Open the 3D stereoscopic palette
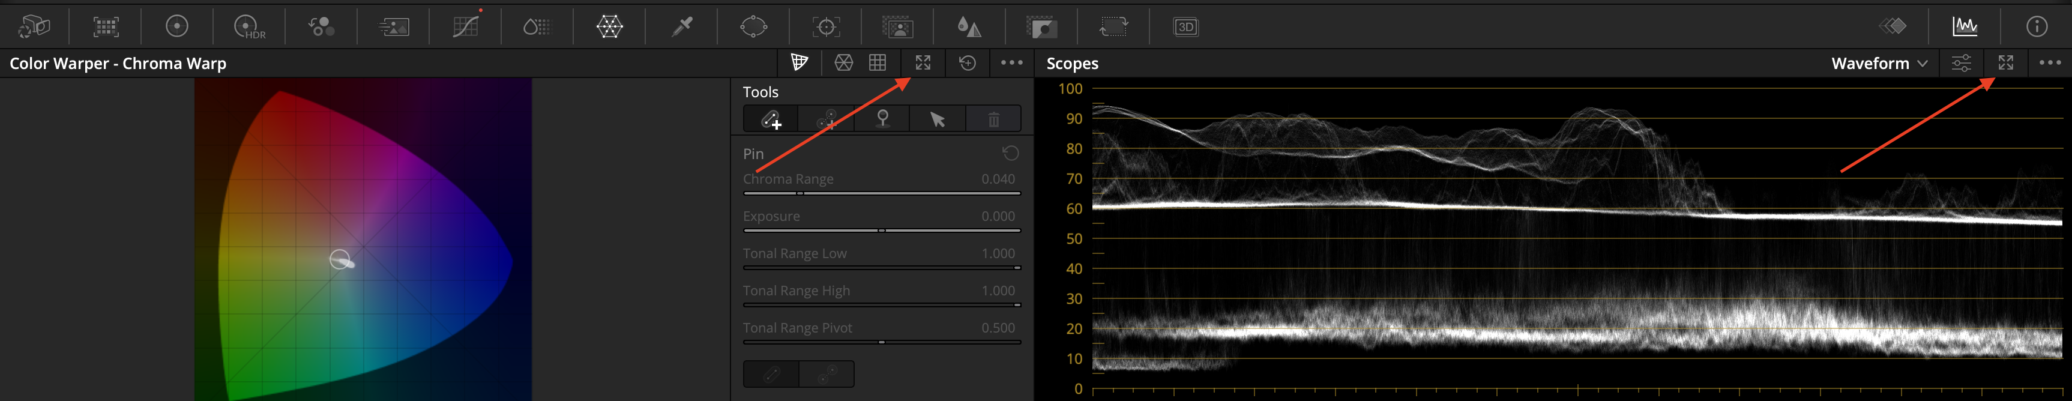2072x401 pixels. pos(1185,28)
